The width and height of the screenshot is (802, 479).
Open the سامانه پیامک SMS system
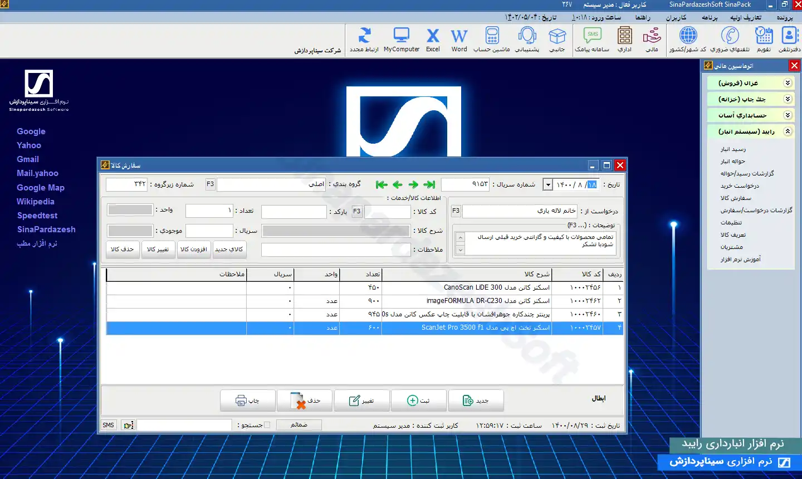(x=592, y=39)
